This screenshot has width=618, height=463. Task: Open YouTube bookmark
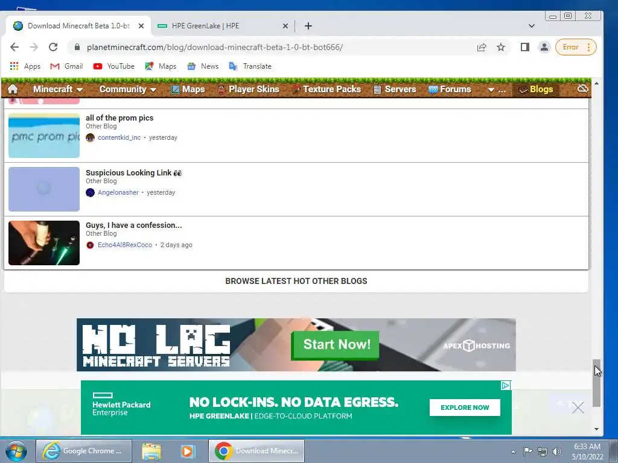click(114, 66)
